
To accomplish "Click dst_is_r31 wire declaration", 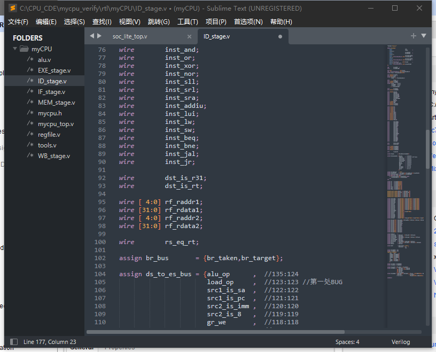I will tap(185, 178).
